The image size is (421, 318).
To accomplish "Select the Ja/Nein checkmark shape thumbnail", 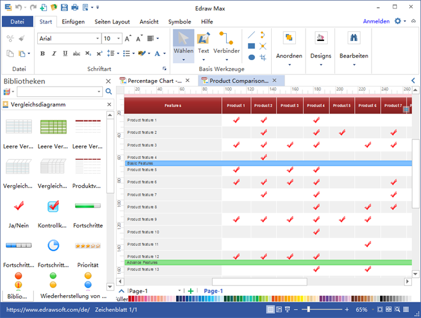I will pyautogui.click(x=18, y=206).
